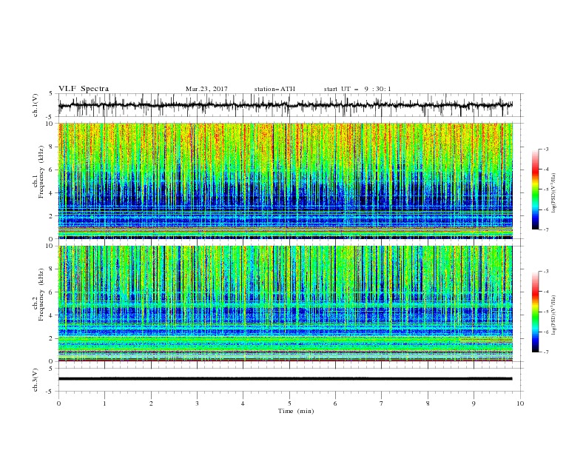This screenshot has width=586, height=453.
Task: Click the lower color scale bar for ch.2
Action: [x=535, y=312]
